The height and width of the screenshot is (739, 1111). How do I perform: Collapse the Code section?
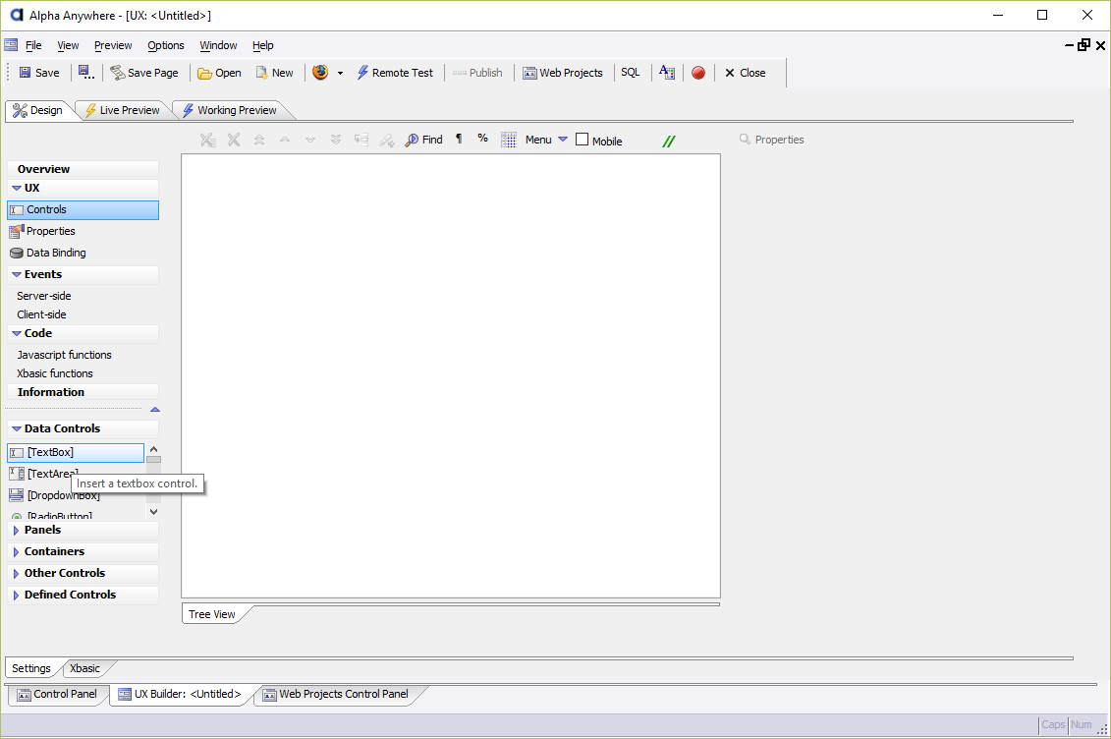[17, 333]
